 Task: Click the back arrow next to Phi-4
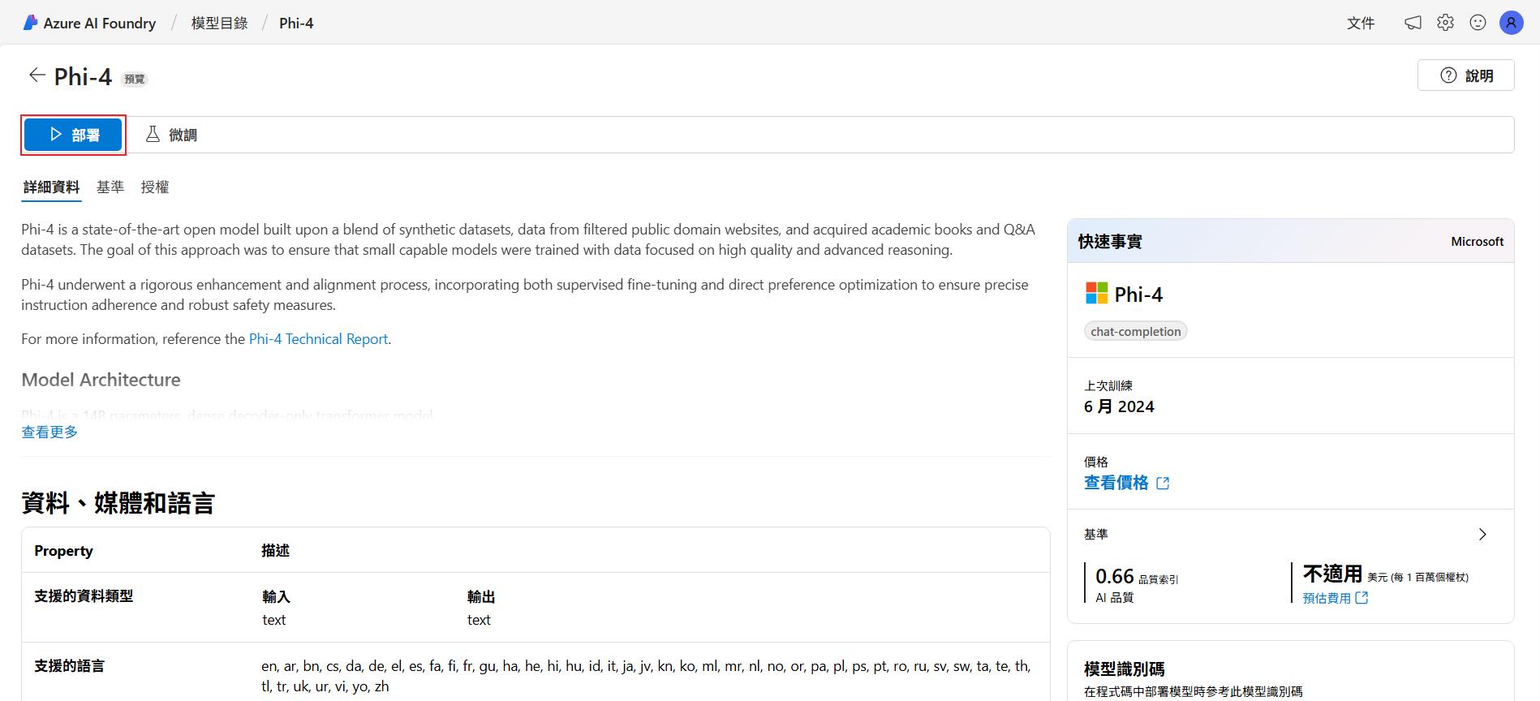[x=37, y=75]
